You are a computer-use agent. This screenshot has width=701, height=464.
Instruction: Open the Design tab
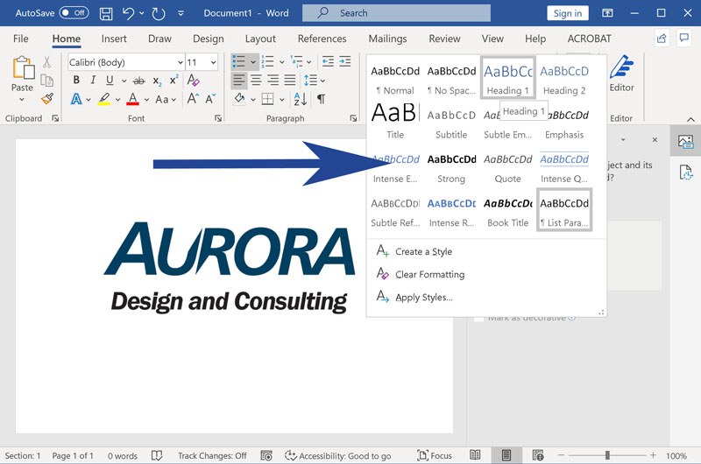tap(209, 39)
